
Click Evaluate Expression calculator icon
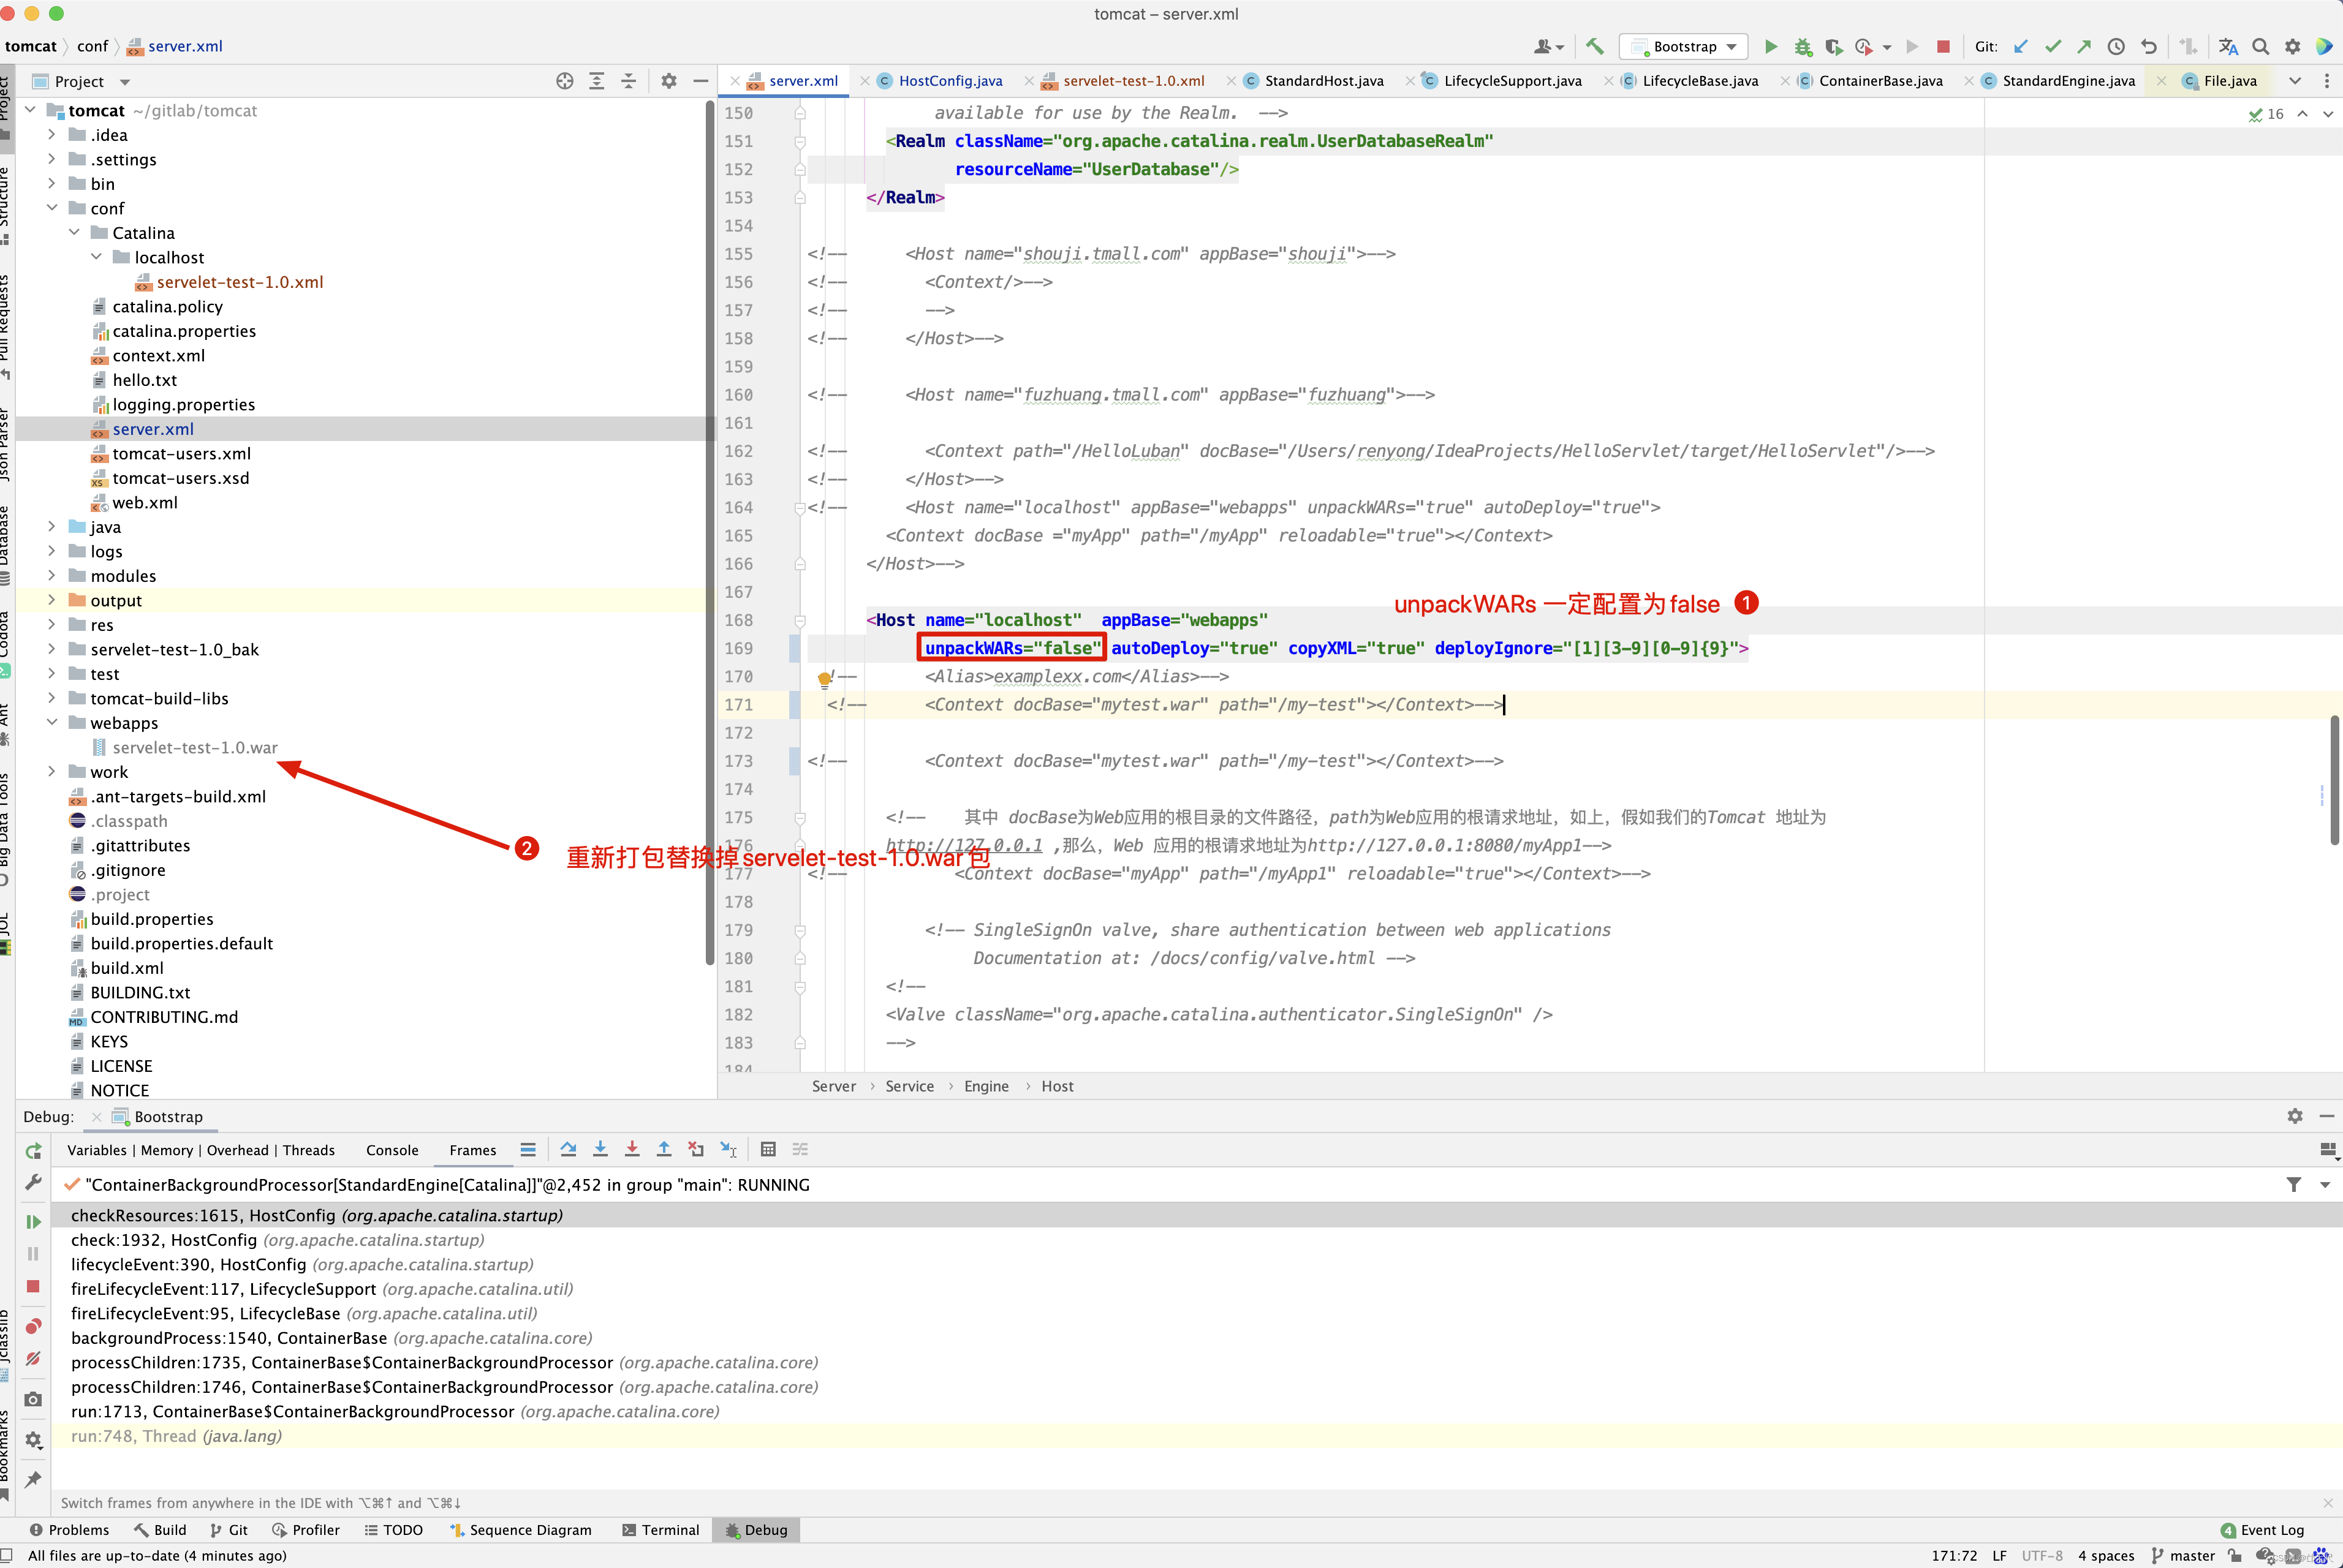coord(767,1149)
